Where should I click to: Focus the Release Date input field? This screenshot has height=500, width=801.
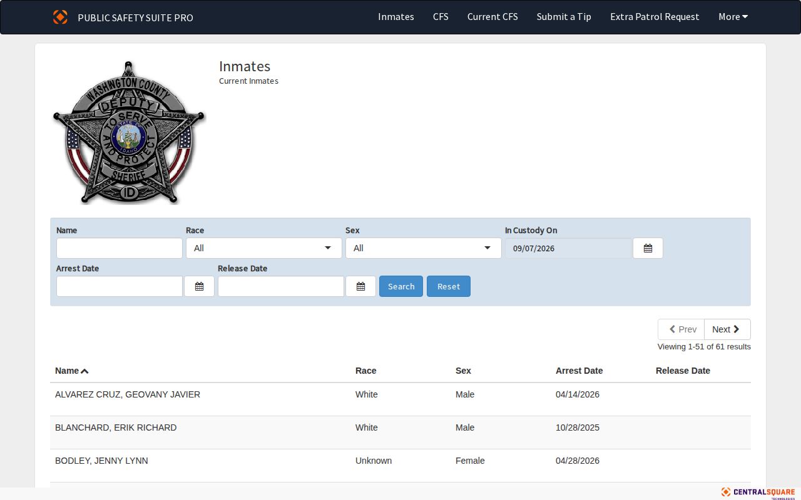click(281, 286)
